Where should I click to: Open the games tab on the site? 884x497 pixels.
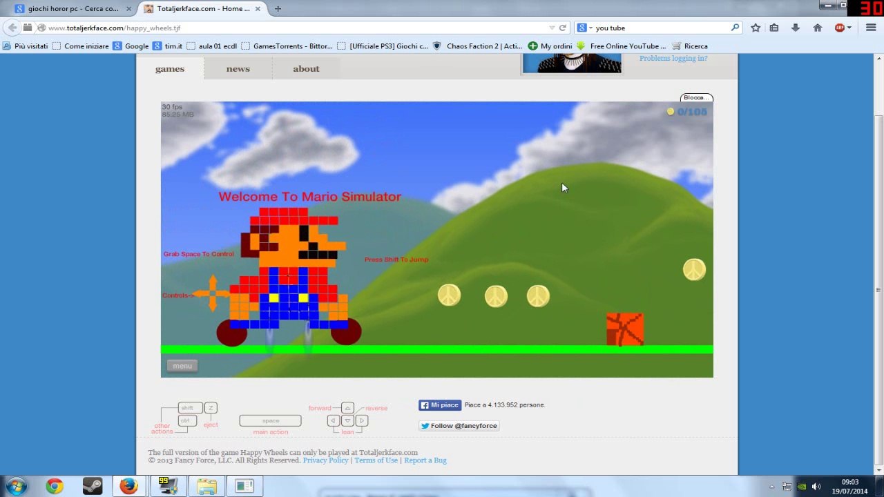[x=170, y=68]
